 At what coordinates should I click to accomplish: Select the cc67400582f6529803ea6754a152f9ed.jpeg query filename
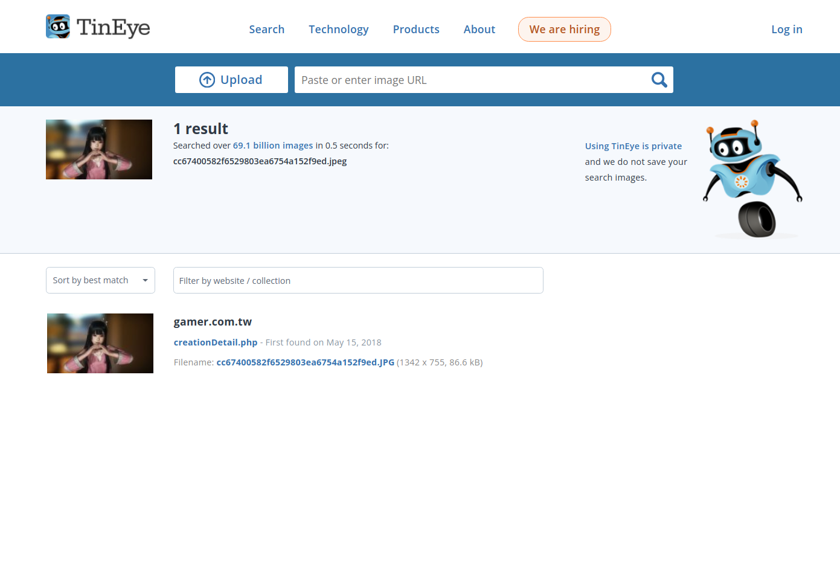[x=260, y=161]
